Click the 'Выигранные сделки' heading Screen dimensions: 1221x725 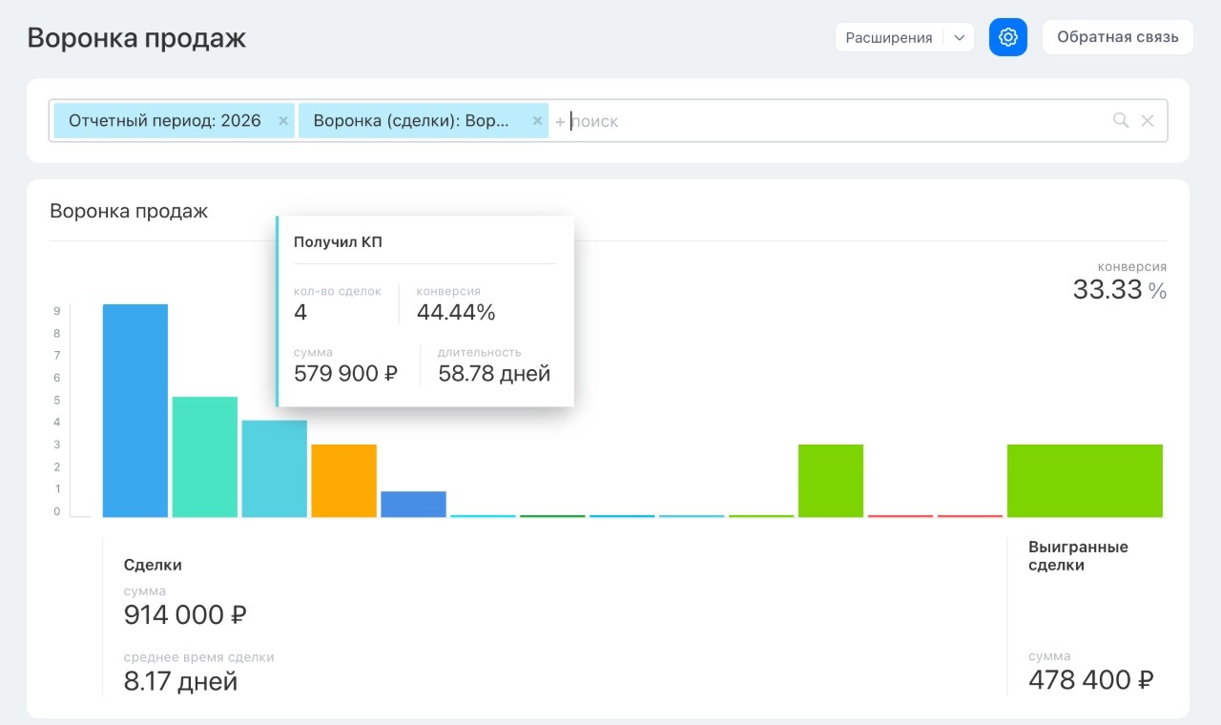[1078, 556]
